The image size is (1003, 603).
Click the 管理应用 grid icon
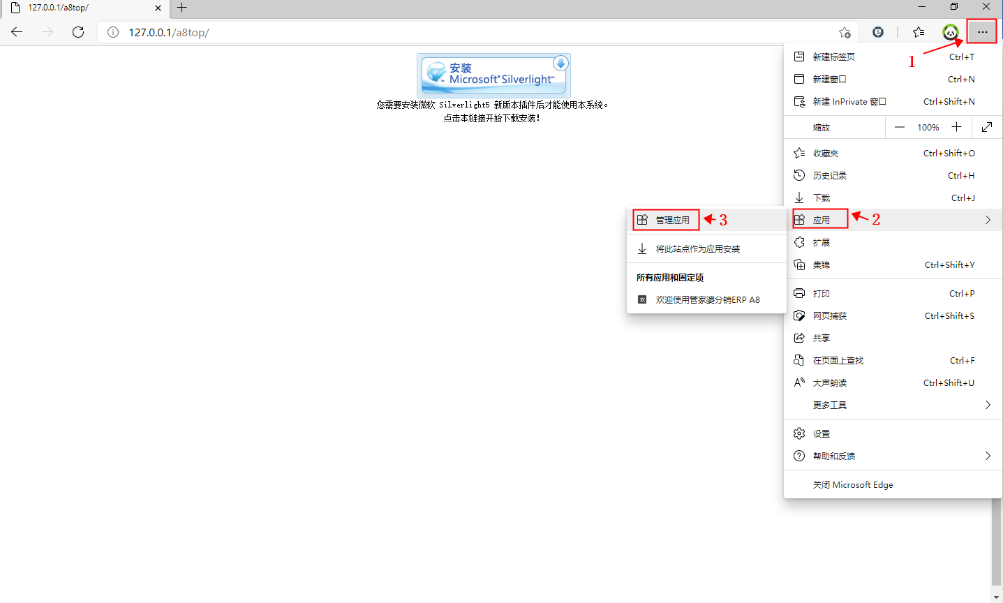[642, 220]
